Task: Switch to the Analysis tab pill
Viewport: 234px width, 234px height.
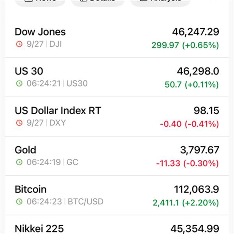Action: [x=160, y=2]
